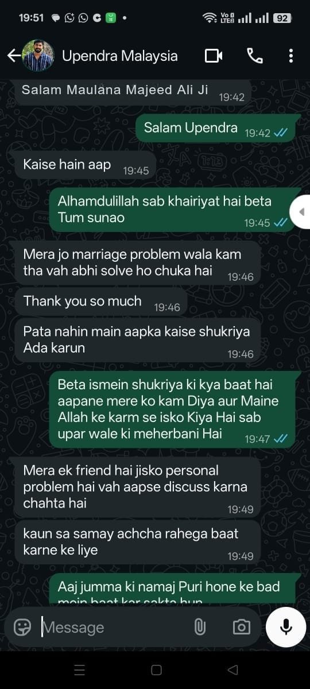Tap the Android home navigation button
310x689 pixels.
[x=156, y=670]
